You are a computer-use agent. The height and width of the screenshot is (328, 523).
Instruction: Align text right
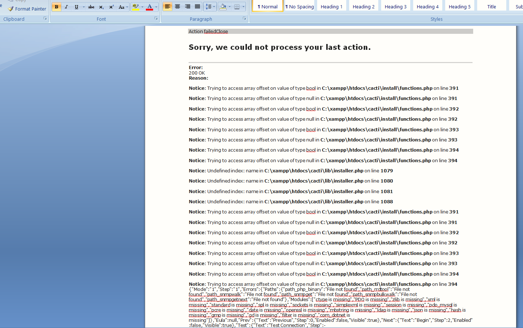pos(188,7)
